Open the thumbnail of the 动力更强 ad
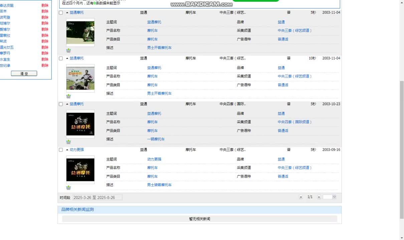The width and height of the screenshot is (404, 240). (80, 170)
